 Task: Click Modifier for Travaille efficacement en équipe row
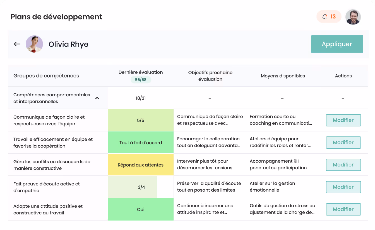[x=343, y=143]
